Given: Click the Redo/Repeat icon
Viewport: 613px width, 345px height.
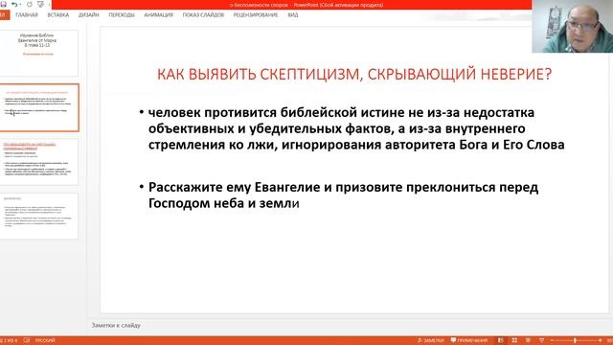Looking at the screenshot, I should 30,4.
